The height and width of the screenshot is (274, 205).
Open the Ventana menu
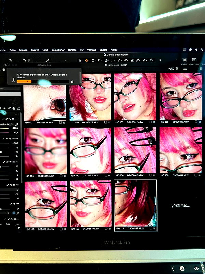pyautogui.click(x=92, y=50)
